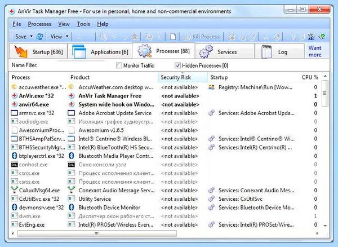Viewport: 338px width, 247px height.
Task: Enable the Monitor Traffic checkbox
Action: (119, 65)
